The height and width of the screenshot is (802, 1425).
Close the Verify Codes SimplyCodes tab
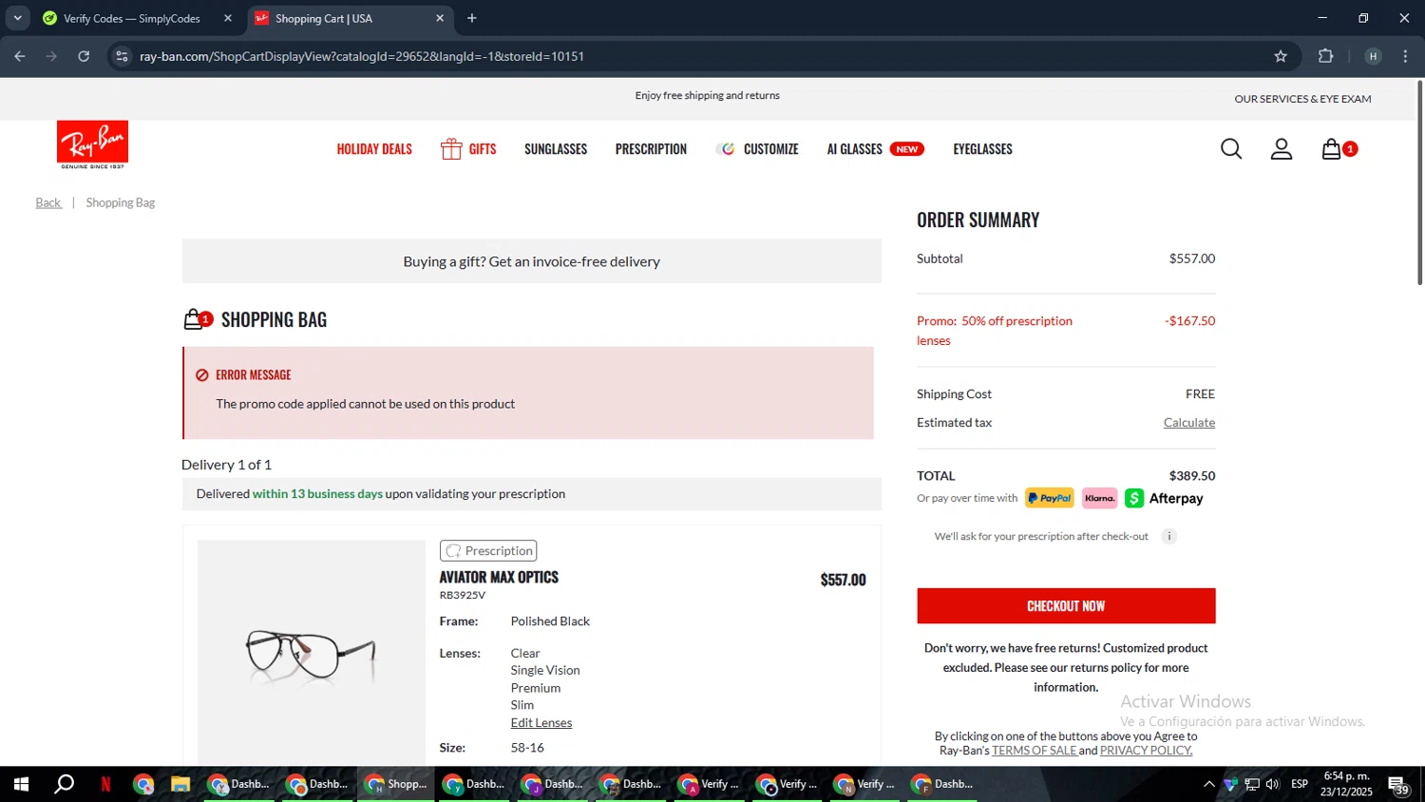pos(228,18)
